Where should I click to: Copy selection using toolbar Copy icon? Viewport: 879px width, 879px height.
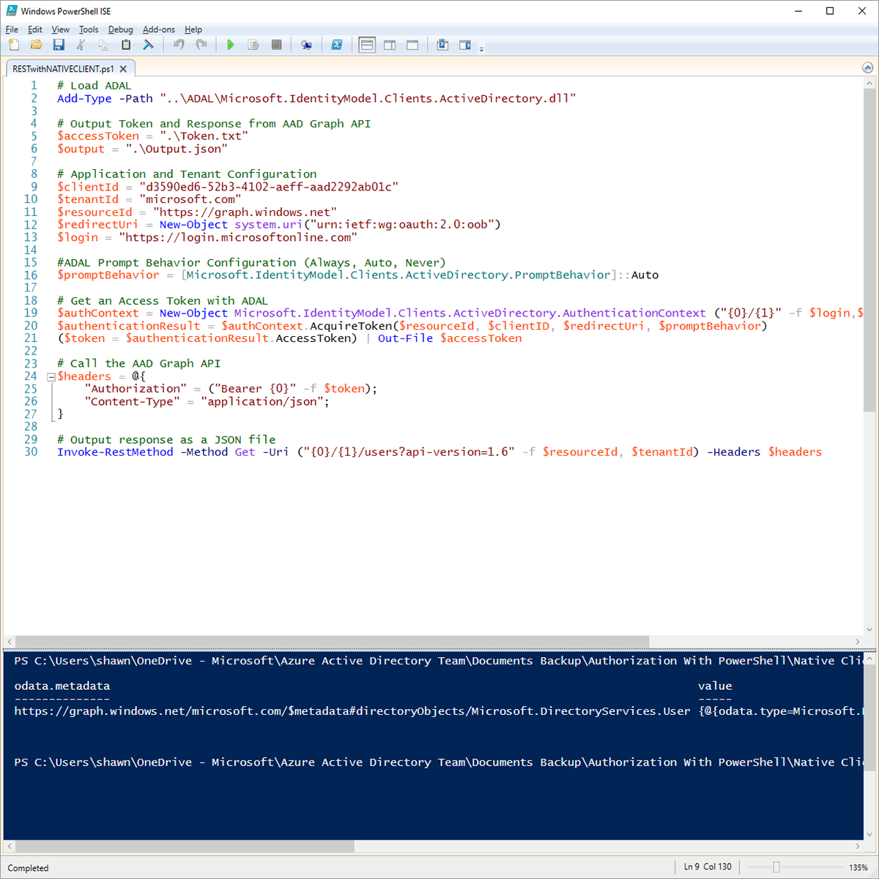point(103,45)
